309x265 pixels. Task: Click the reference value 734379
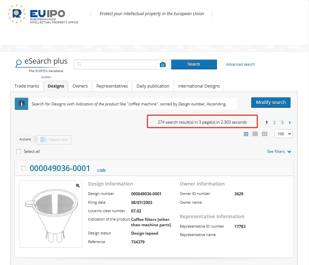tap(138, 242)
